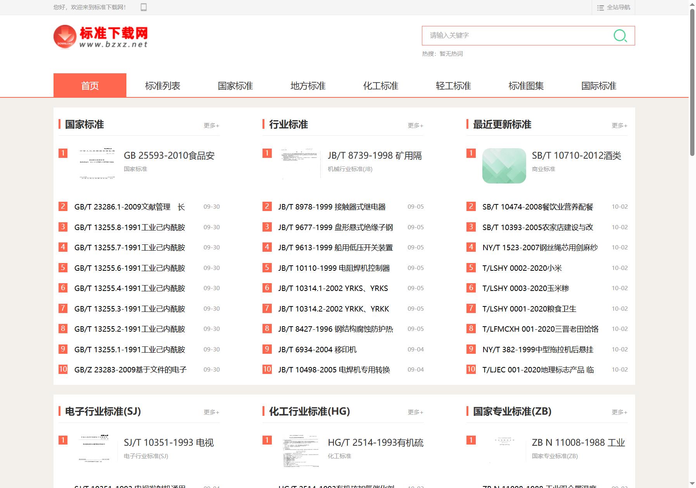Select the 首页 navigation tab
The image size is (696, 488).
90,85
